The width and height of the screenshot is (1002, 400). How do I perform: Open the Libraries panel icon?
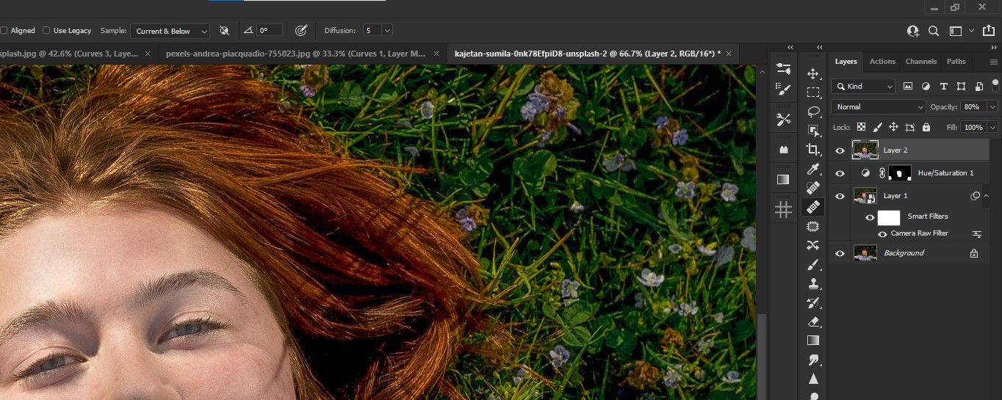(783, 149)
